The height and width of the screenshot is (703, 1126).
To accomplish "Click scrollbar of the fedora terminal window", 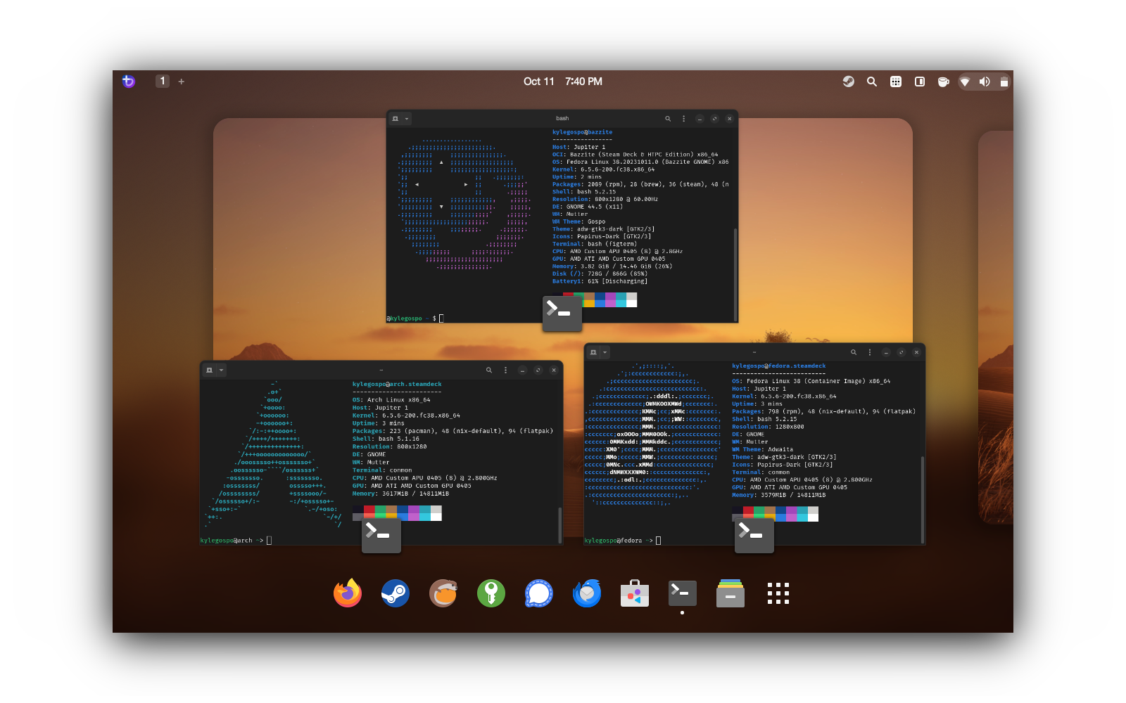I will [923, 499].
